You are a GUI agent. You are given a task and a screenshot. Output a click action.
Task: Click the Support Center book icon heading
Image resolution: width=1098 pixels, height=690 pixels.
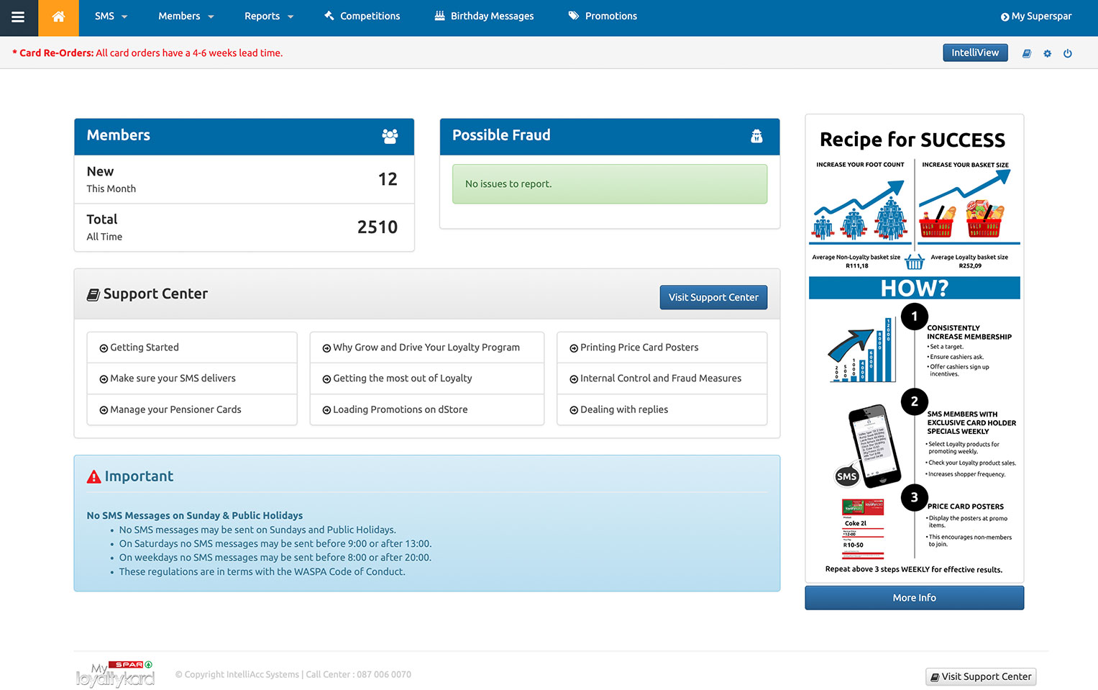93,294
